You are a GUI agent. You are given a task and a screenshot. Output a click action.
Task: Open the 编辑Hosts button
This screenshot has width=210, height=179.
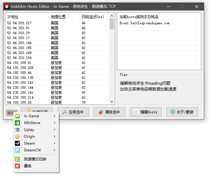(x=145, y=112)
